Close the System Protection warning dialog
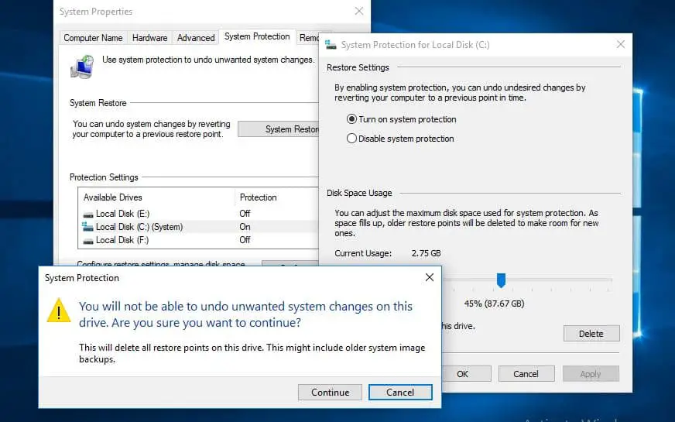Viewport: 675px width, 422px height. 429,277
